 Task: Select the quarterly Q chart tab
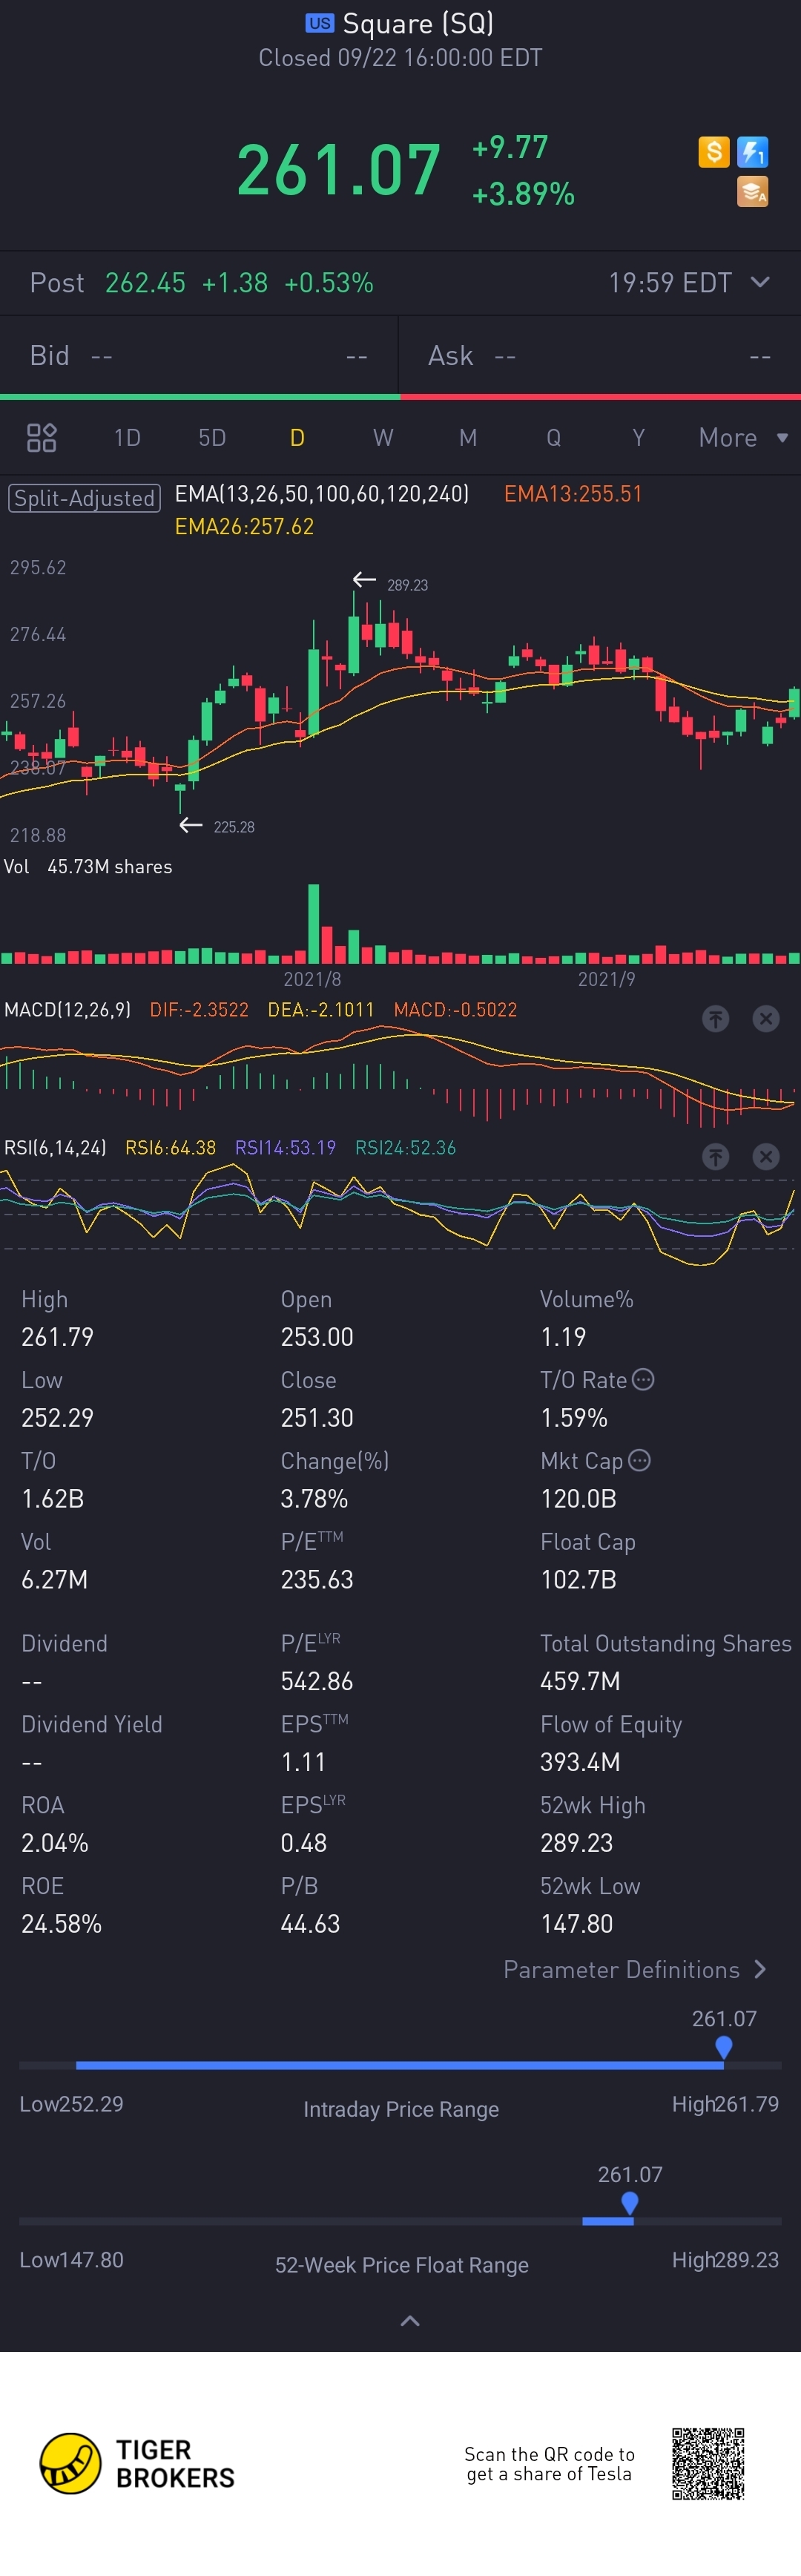pyautogui.click(x=553, y=438)
